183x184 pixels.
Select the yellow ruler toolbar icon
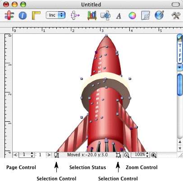click(x=36, y=15)
